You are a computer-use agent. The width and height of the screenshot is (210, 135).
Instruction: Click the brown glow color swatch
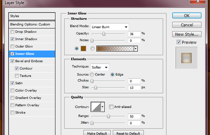pyautogui.click(x=83, y=48)
